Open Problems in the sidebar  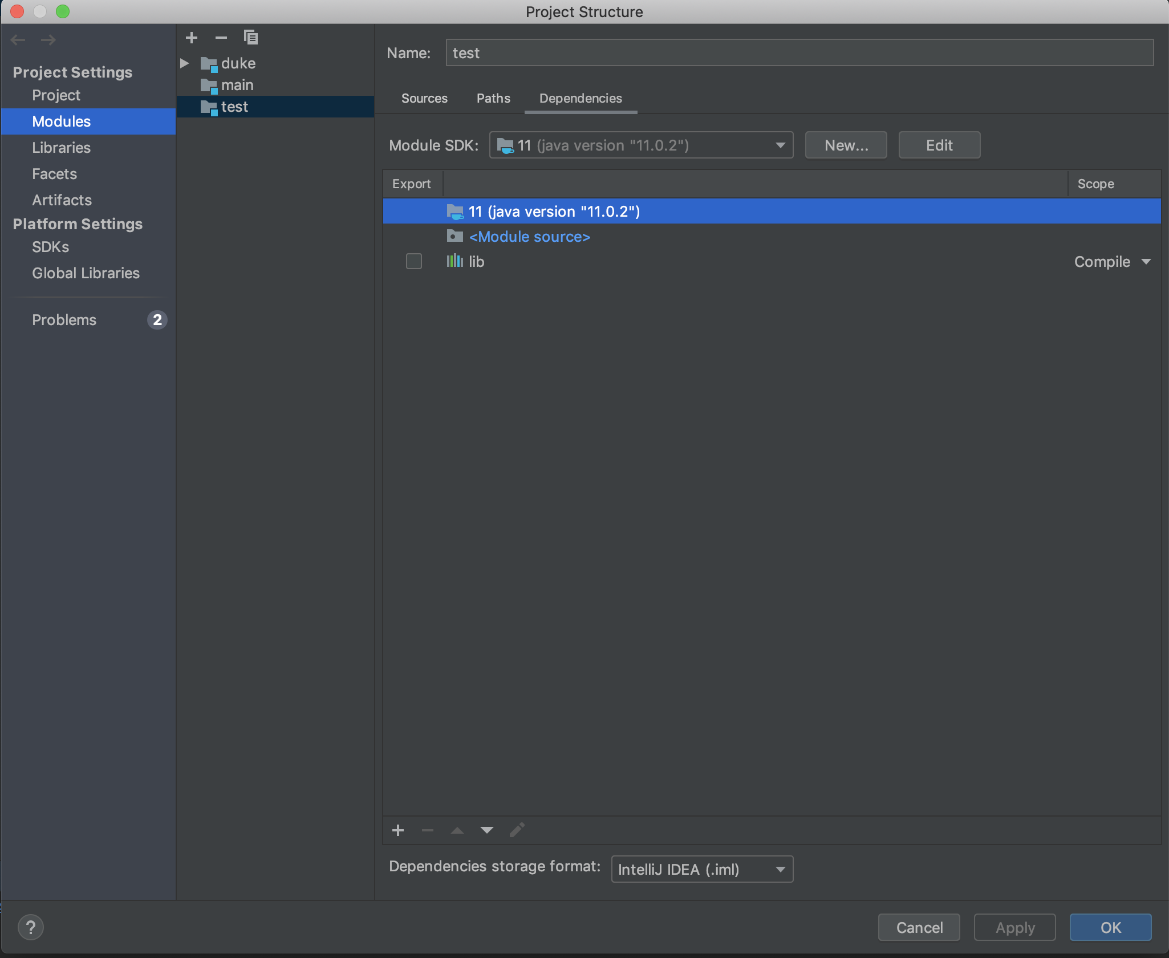click(x=64, y=320)
